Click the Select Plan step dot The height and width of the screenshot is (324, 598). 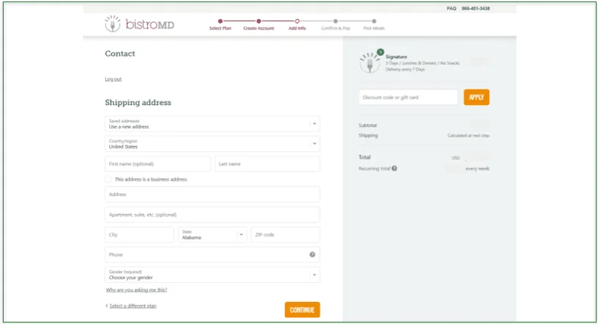point(220,21)
